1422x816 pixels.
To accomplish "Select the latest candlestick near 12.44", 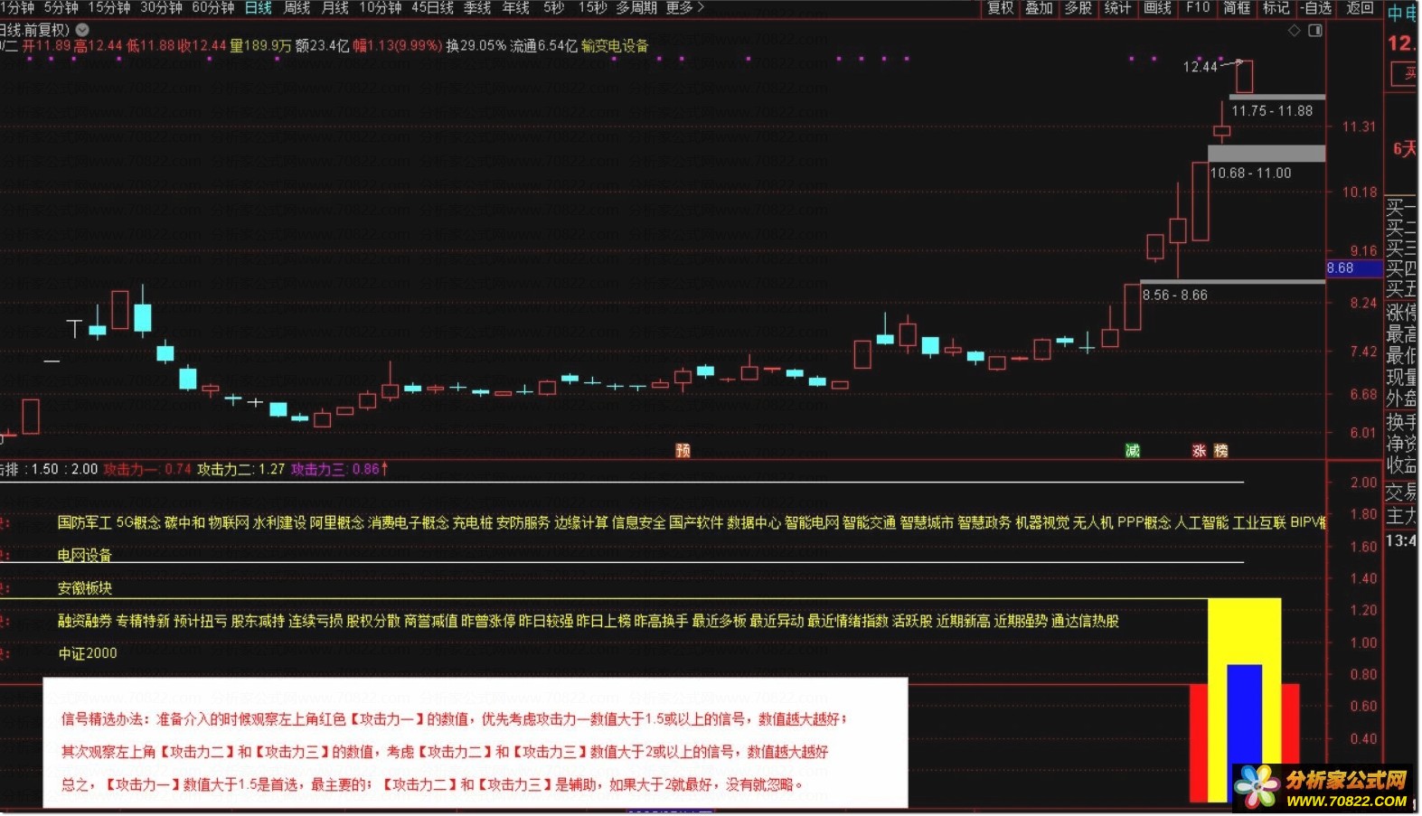I will pyautogui.click(x=1245, y=76).
